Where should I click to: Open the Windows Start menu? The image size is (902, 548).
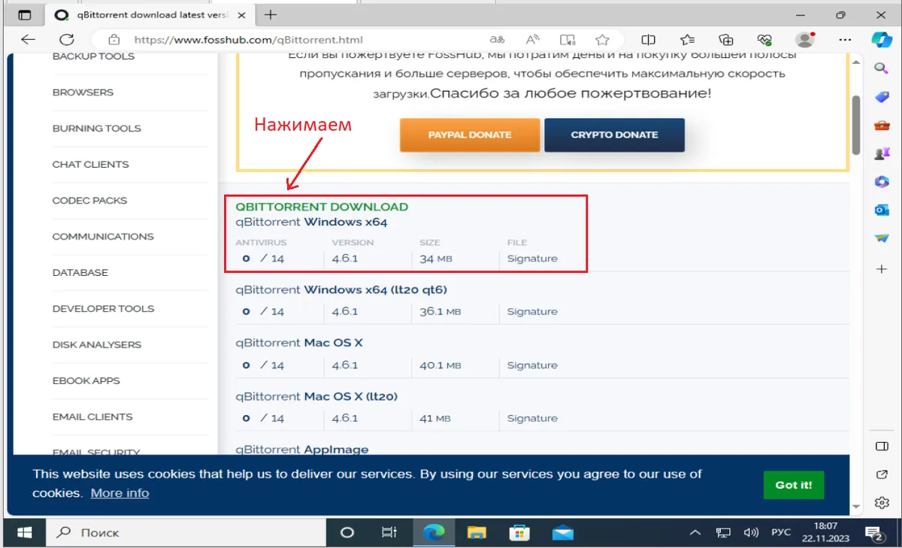tap(24, 532)
